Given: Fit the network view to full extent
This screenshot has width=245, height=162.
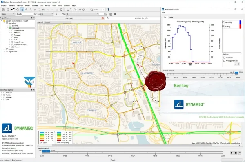Looking at the screenshot, I should point(57,9).
